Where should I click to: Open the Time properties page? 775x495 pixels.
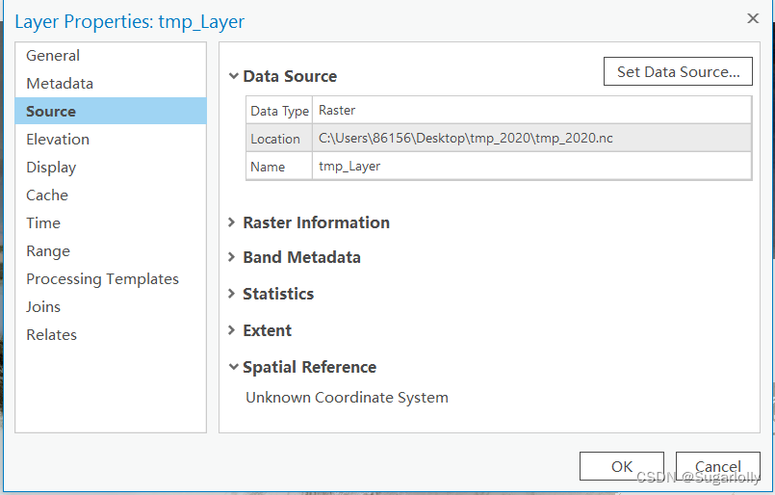pos(111,223)
